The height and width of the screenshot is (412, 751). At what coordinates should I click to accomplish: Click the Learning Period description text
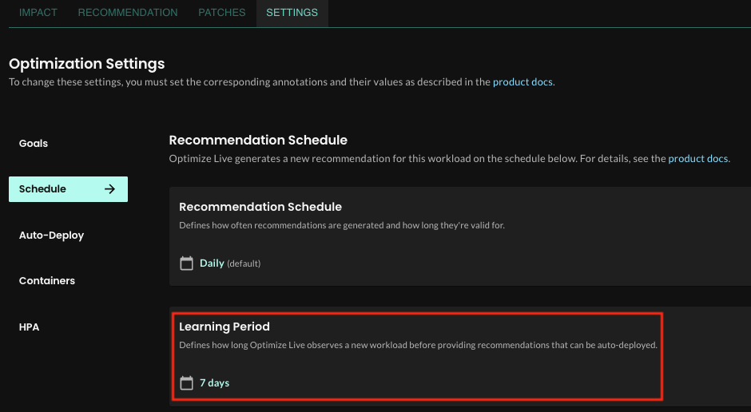417,346
